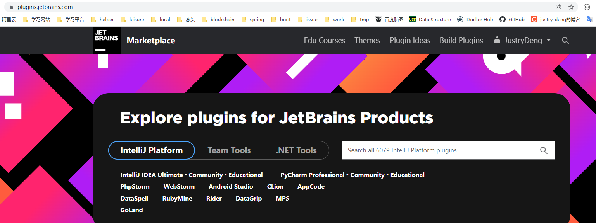Click the Marketplace title link
Screen dimensions: 596x223
tap(151, 41)
